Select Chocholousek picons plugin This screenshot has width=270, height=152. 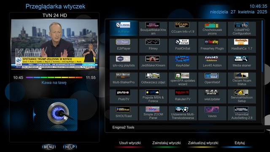click(212, 28)
